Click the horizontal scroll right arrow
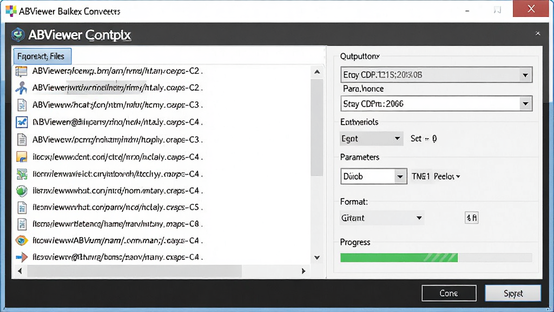554x312 pixels. coord(304,271)
